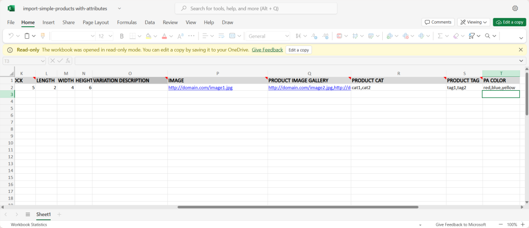Dismiss the read-only banner

click(521, 50)
